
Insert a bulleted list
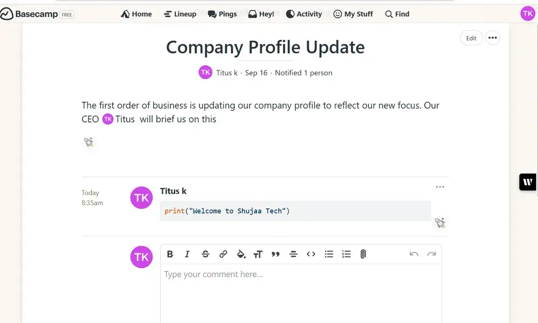[x=329, y=254]
